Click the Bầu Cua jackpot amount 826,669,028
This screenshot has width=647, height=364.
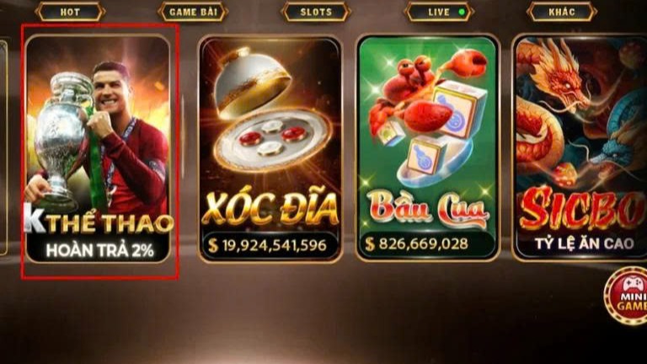[424, 244]
